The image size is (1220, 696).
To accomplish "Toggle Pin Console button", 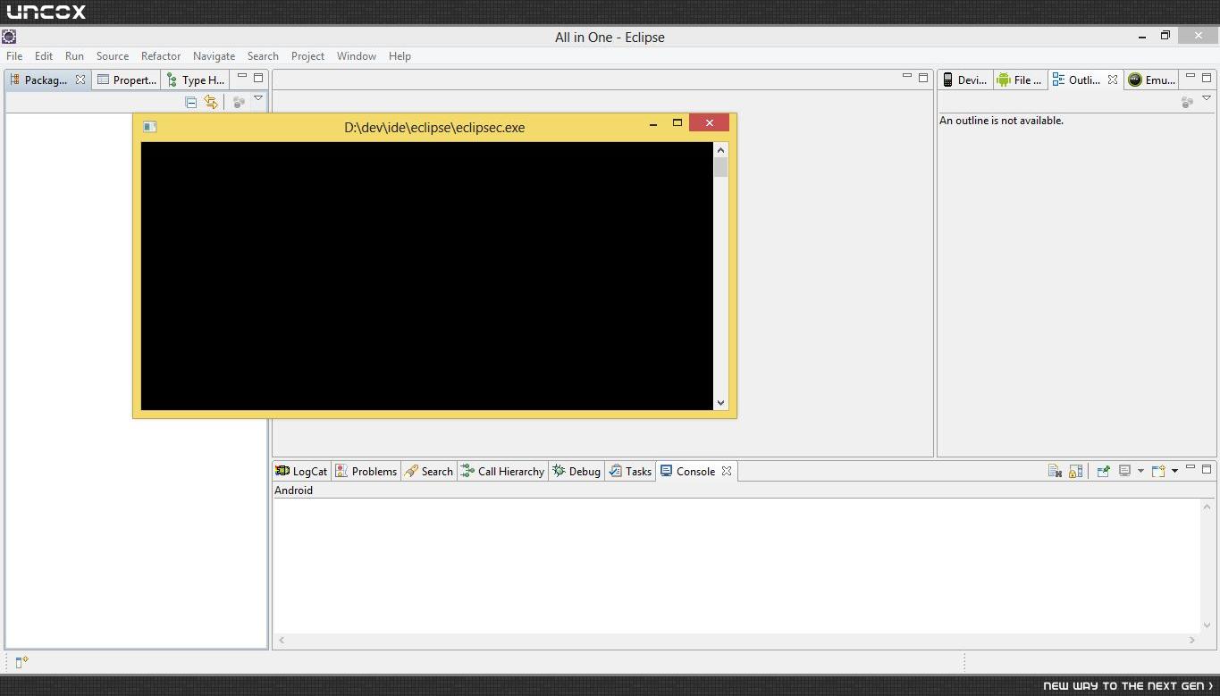I will pos(1104,471).
